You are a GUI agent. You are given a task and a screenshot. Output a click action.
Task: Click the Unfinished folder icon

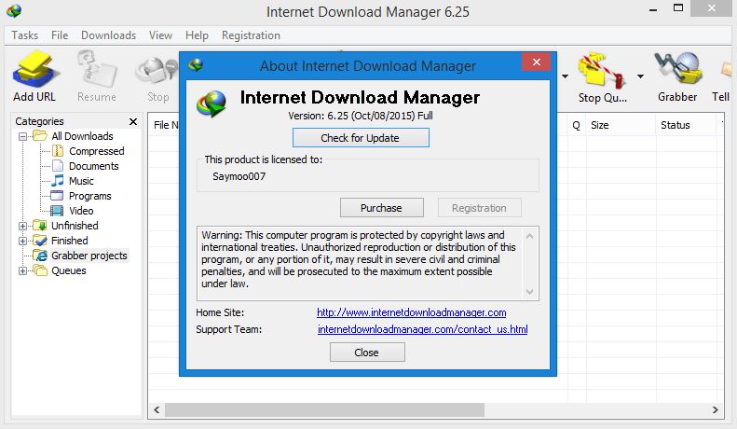[40, 226]
